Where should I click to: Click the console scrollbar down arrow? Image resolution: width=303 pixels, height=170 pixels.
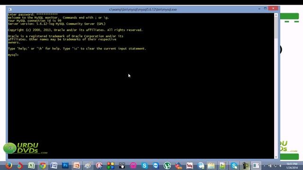tap(276, 157)
